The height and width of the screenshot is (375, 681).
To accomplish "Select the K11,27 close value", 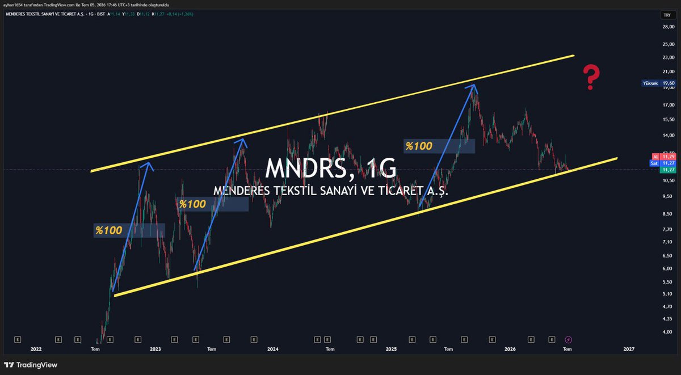I will [x=158, y=14].
